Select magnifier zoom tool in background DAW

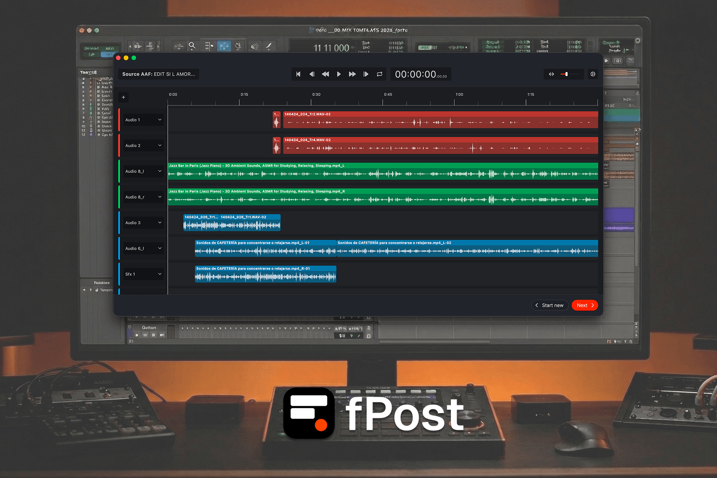(192, 46)
